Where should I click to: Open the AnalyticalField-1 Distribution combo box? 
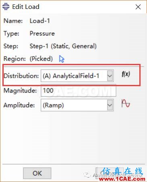[x=77, y=76]
